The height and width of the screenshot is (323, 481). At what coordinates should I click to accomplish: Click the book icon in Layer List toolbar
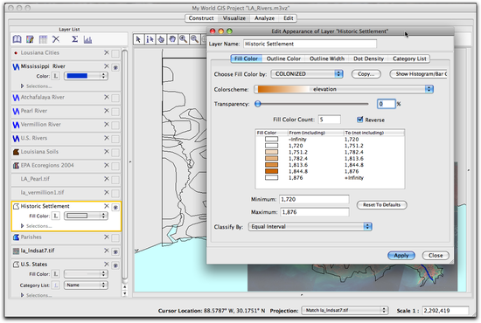pyautogui.click(x=17, y=39)
